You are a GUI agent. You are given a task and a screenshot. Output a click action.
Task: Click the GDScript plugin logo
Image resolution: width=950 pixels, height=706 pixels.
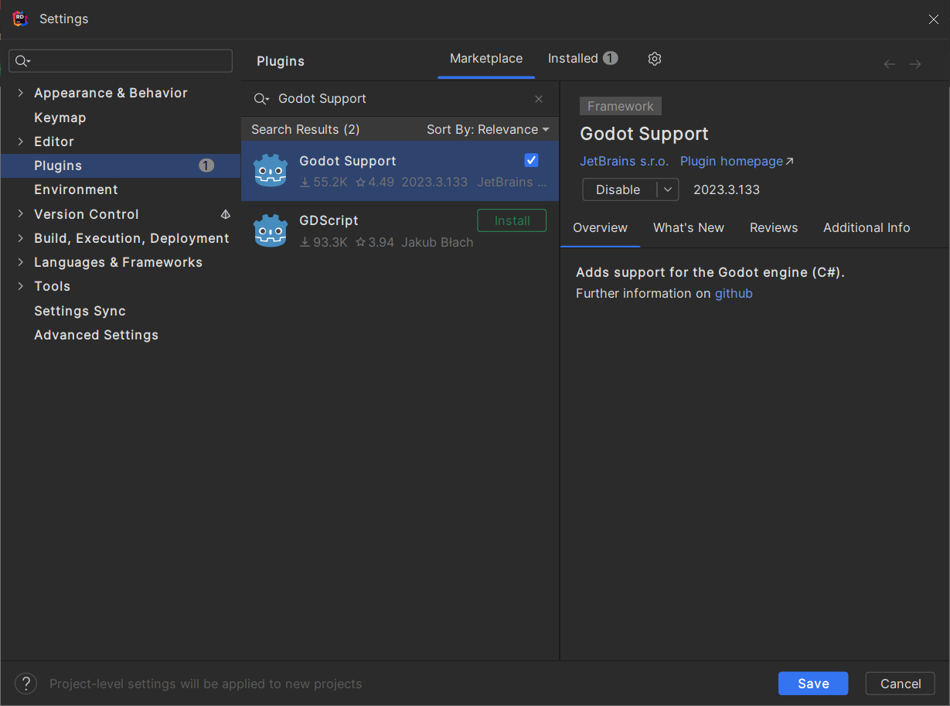(271, 230)
